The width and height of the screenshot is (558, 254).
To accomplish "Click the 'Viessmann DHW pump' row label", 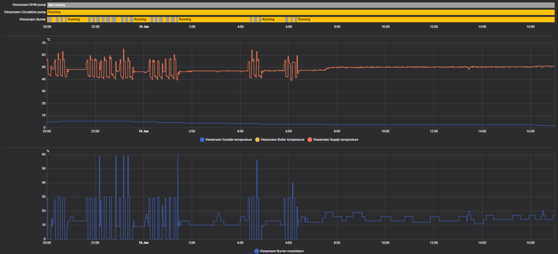I will 29,5.
